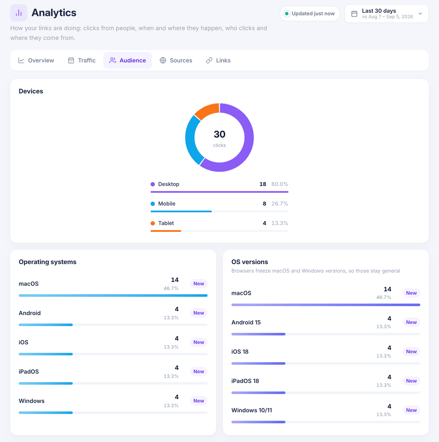
Task: Click the Desktop progress bar in Devices
Action: coord(219,192)
